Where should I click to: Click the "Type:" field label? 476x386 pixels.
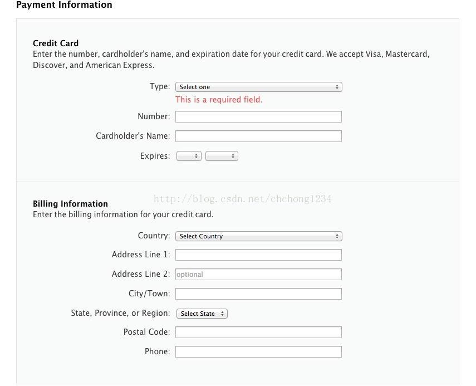(x=160, y=86)
